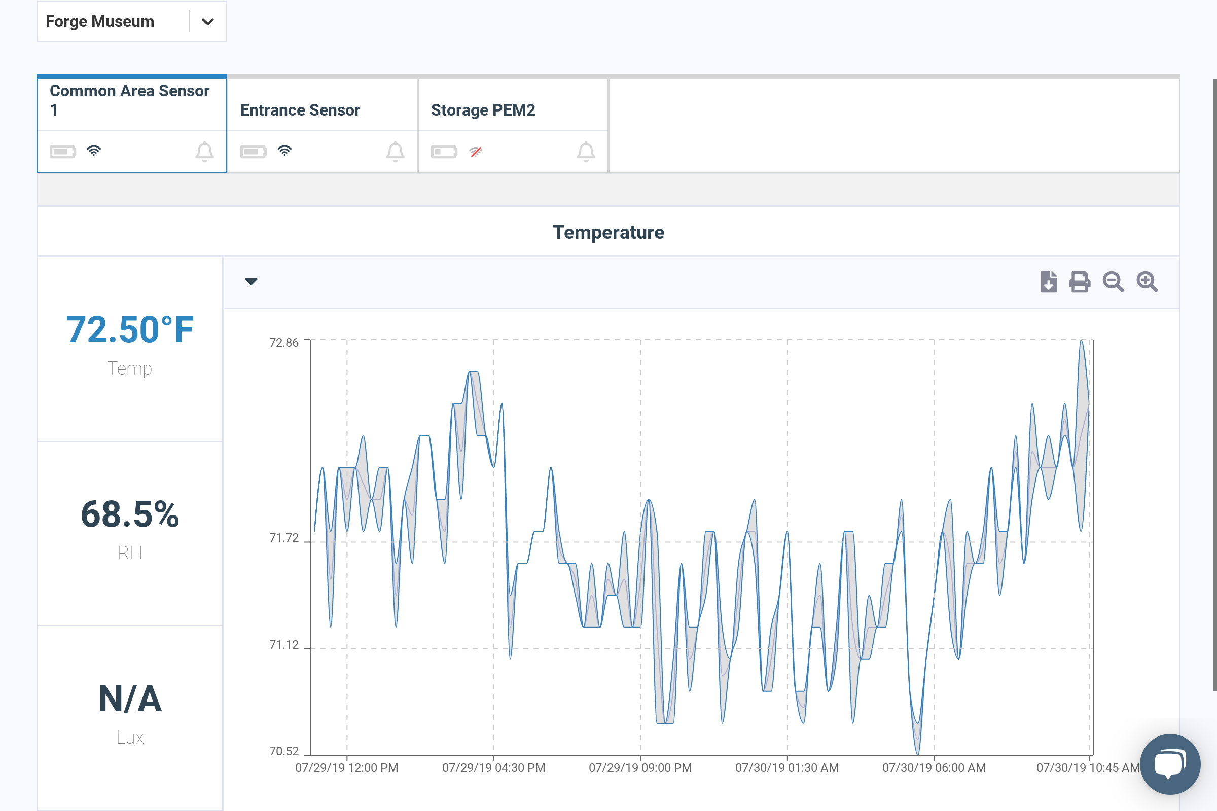Screen dimensions: 1217x811
Task: Click Entrance Sensor battery icon
Action: click(253, 152)
